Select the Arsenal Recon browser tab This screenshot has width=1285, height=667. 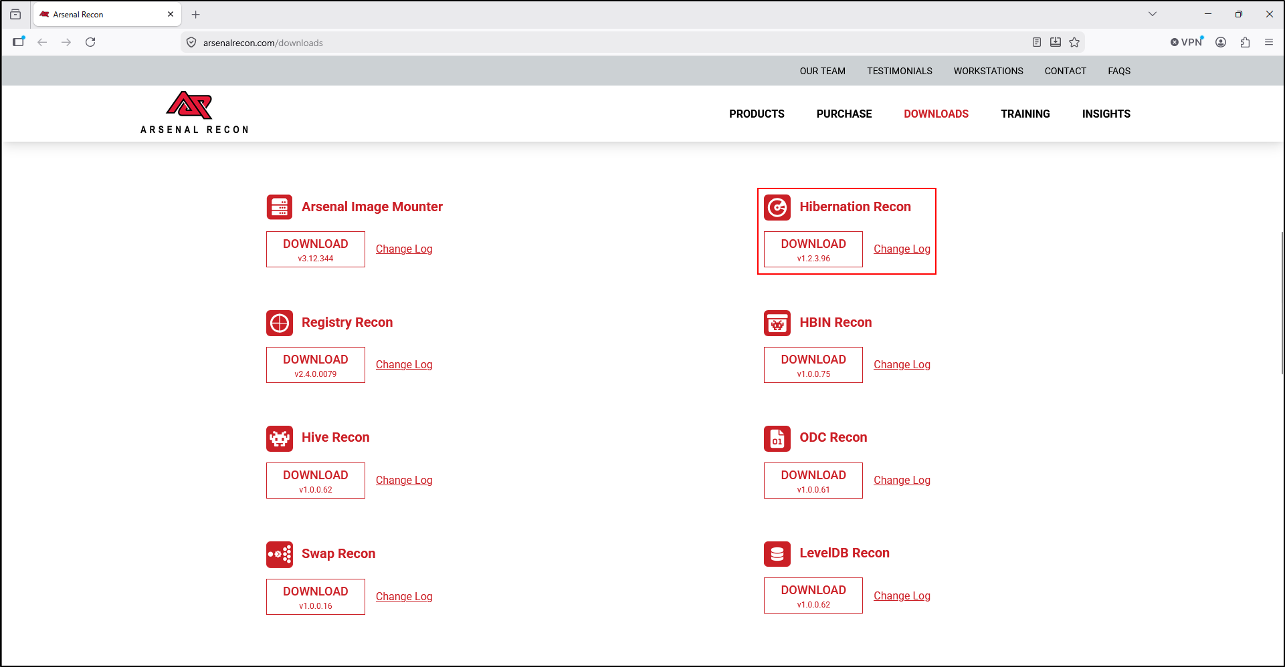[107, 14]
